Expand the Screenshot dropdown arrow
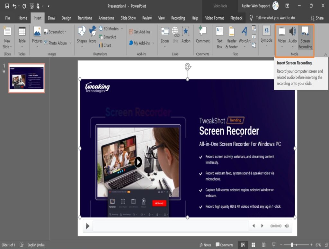 [x=66, y=32]
